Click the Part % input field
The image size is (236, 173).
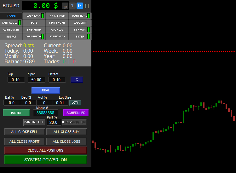54,122
